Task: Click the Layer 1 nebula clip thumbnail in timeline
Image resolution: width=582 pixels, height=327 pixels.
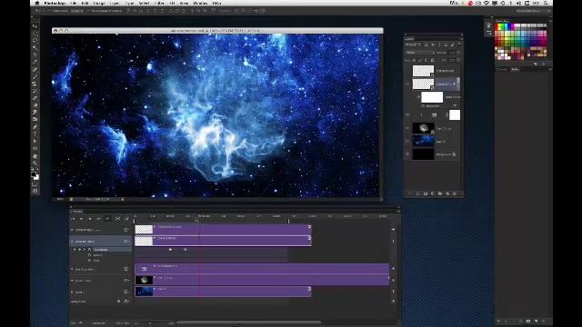Action: click(x=144, y=292)
